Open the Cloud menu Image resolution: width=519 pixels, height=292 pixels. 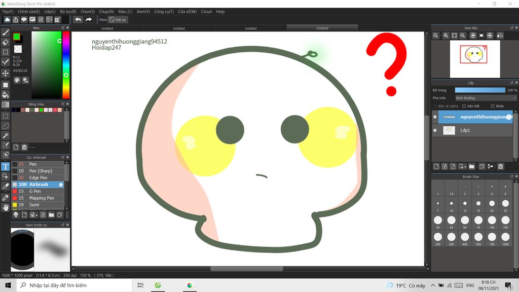[206, 12]
